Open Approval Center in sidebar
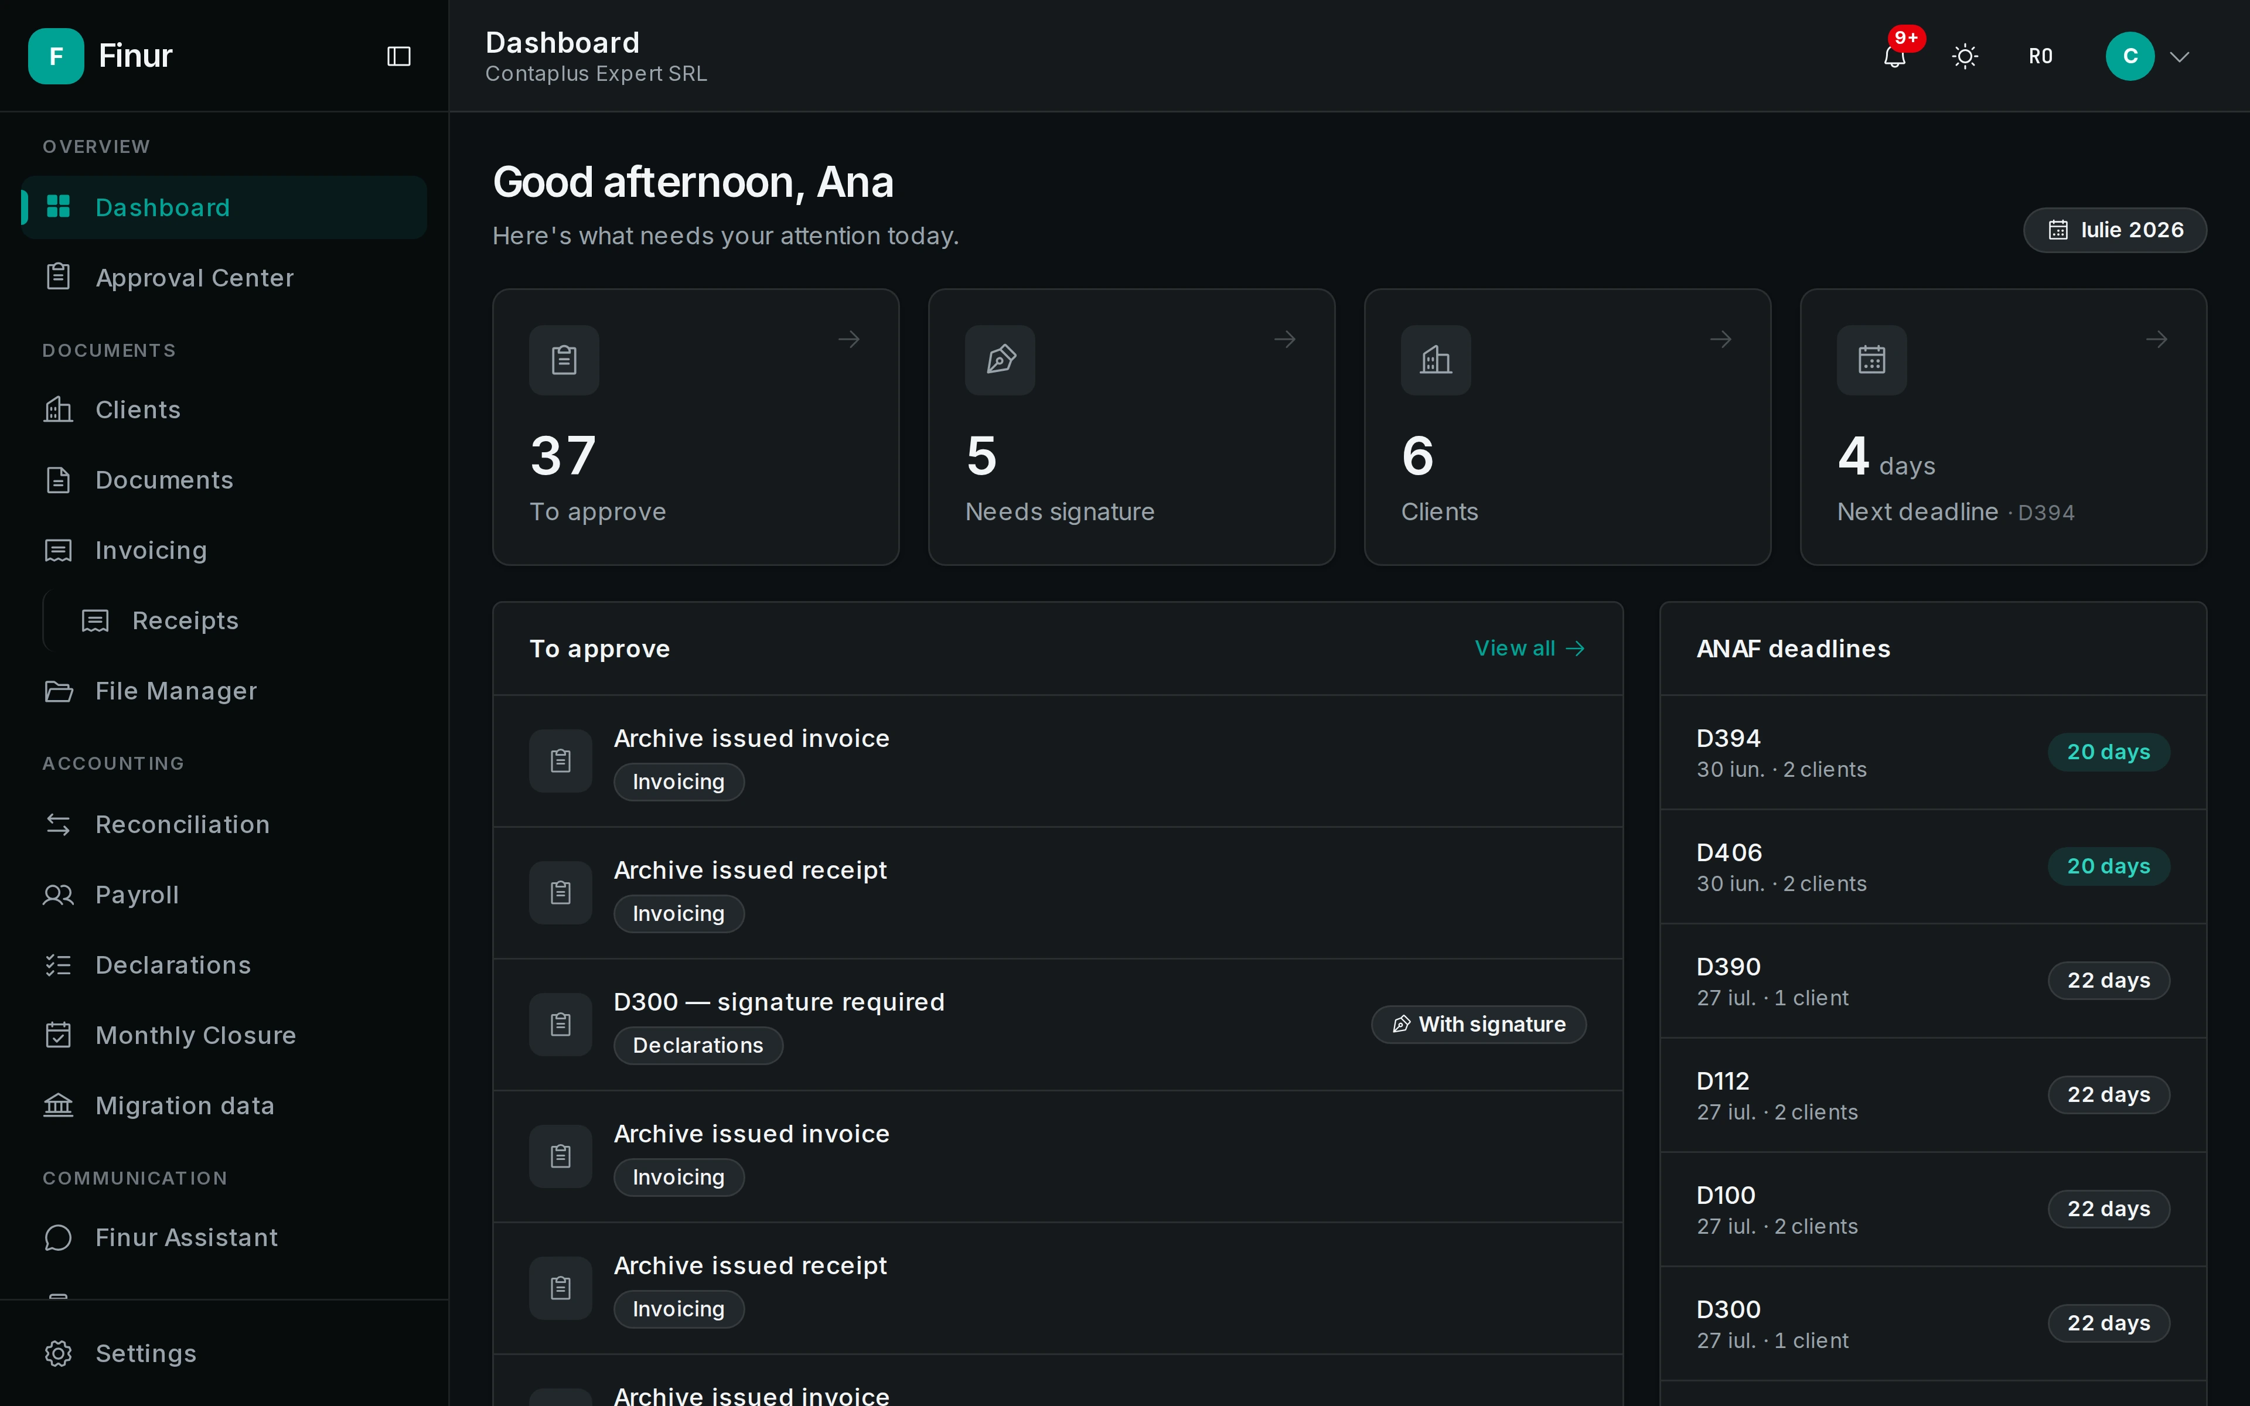This screenshot has width=2250, height=1406. [224, 277]
